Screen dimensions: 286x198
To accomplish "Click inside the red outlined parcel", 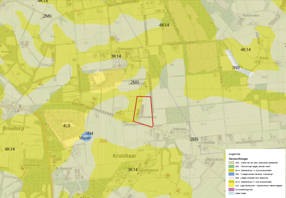I will (143, 112).
